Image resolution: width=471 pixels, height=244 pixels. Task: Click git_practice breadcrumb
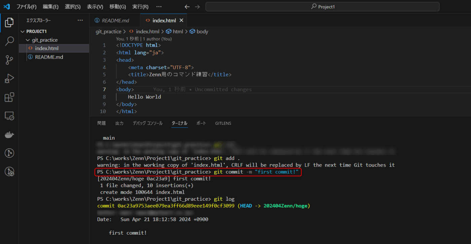(x=108, y=32)
